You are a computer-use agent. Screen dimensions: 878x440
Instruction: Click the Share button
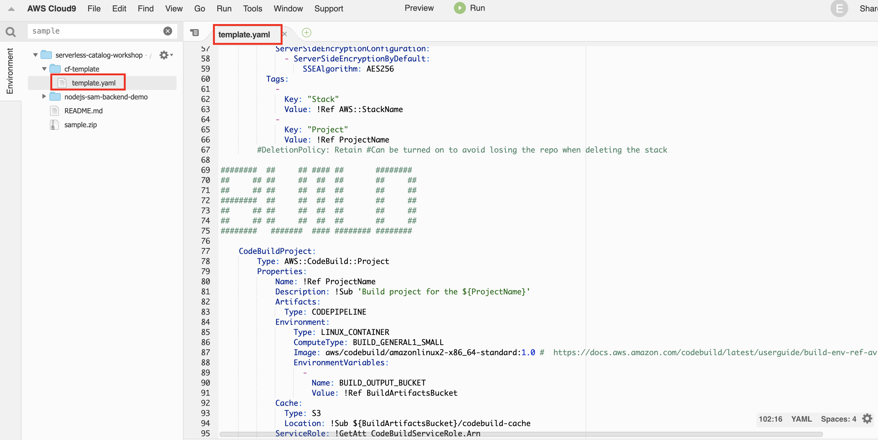click(x=869, y=9)
